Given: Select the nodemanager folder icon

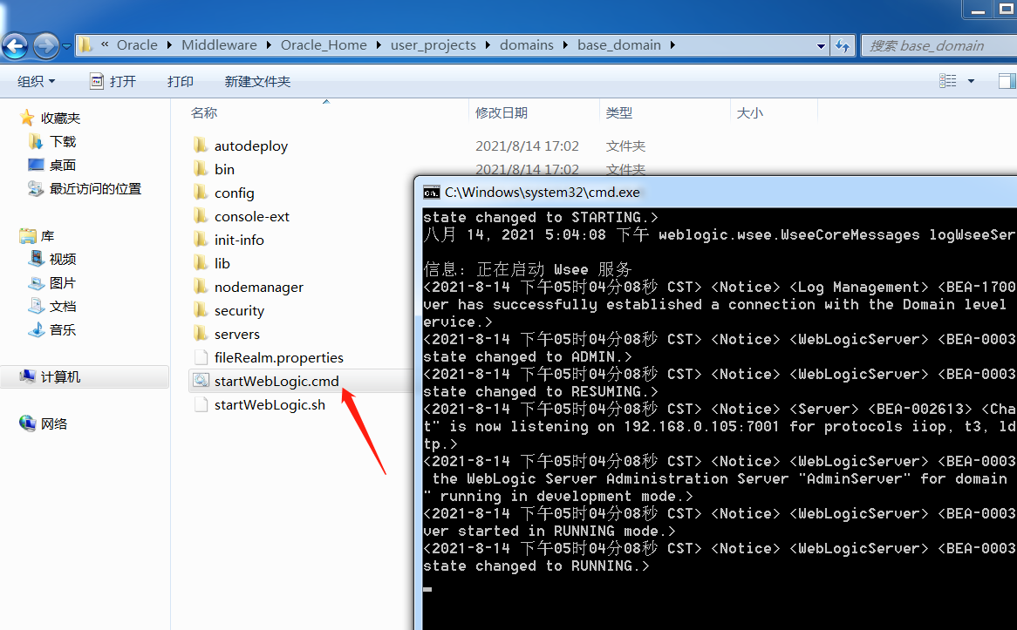Looking at the screenshot, I should point(201,287).
